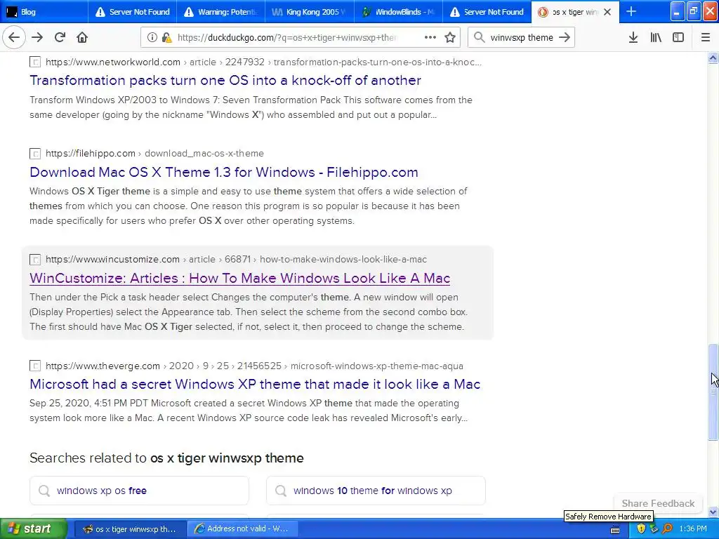This screenshot has height=539, width=719.
Task: Open a new tab with plus
Action: pyautogui.click(x=631, y=11)
